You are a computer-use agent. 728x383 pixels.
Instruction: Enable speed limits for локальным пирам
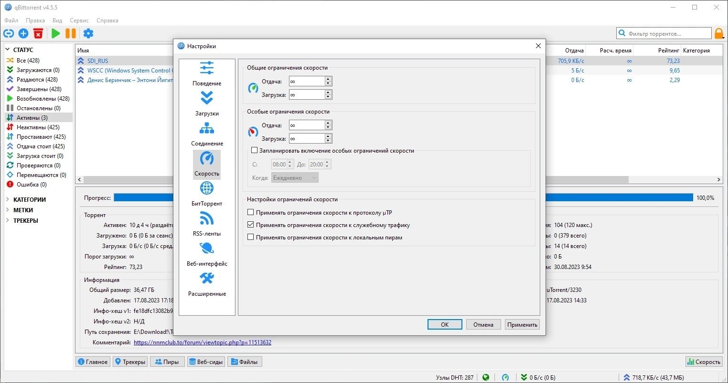[251, 237]
